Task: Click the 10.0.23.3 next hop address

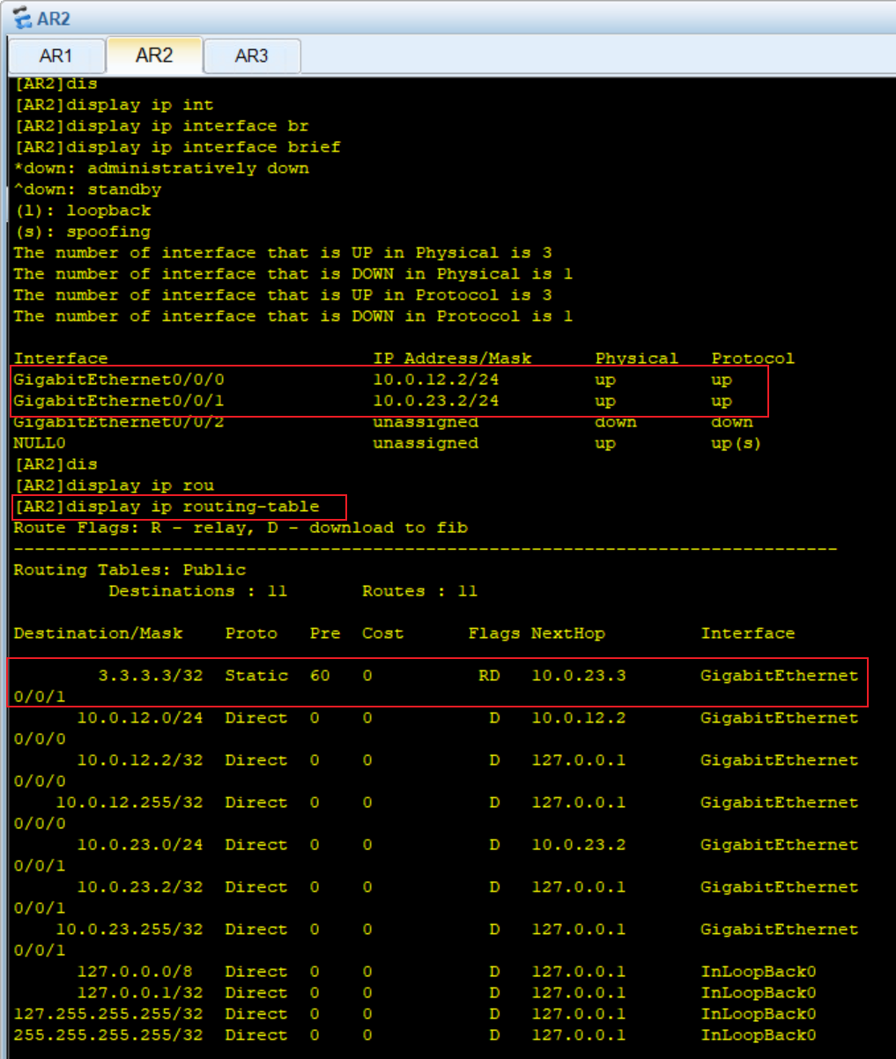Action: point(579,676)
